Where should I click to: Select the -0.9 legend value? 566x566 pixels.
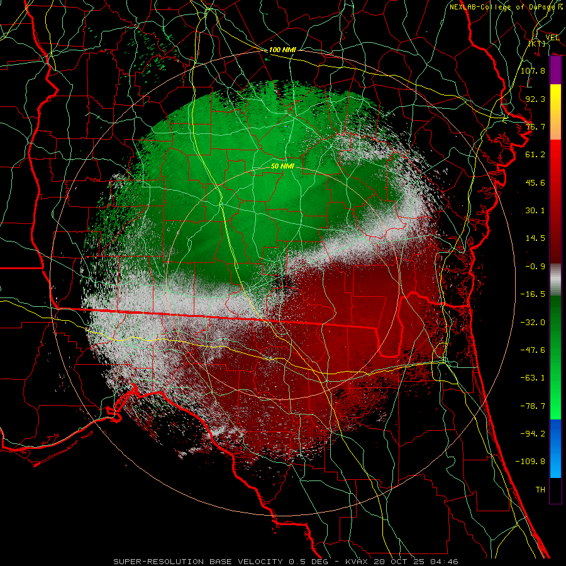pyautogui.click(x=535, y=267)
